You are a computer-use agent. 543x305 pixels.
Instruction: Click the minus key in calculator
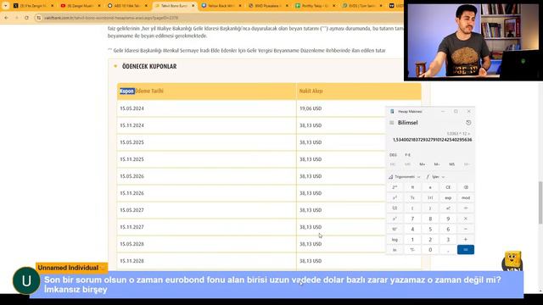(x=466, y=229)
